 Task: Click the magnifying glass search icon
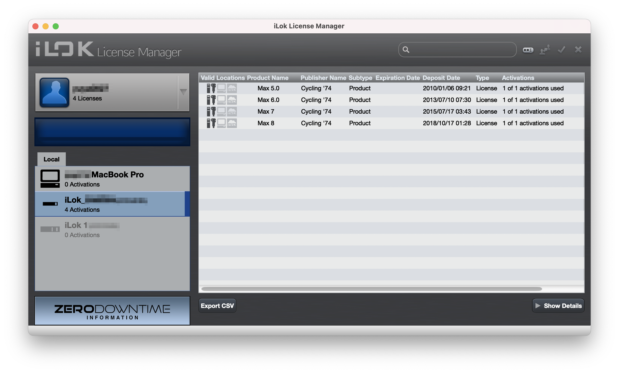coord(406,50)
